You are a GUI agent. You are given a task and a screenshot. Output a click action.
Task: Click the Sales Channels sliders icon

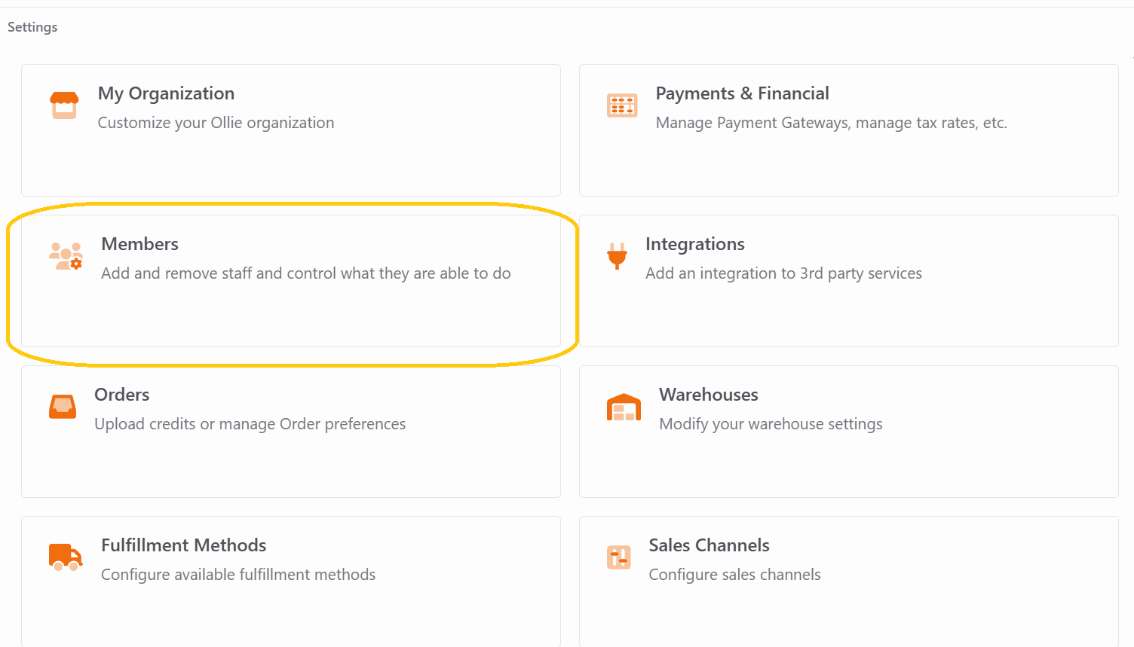(x=619, y=557)
